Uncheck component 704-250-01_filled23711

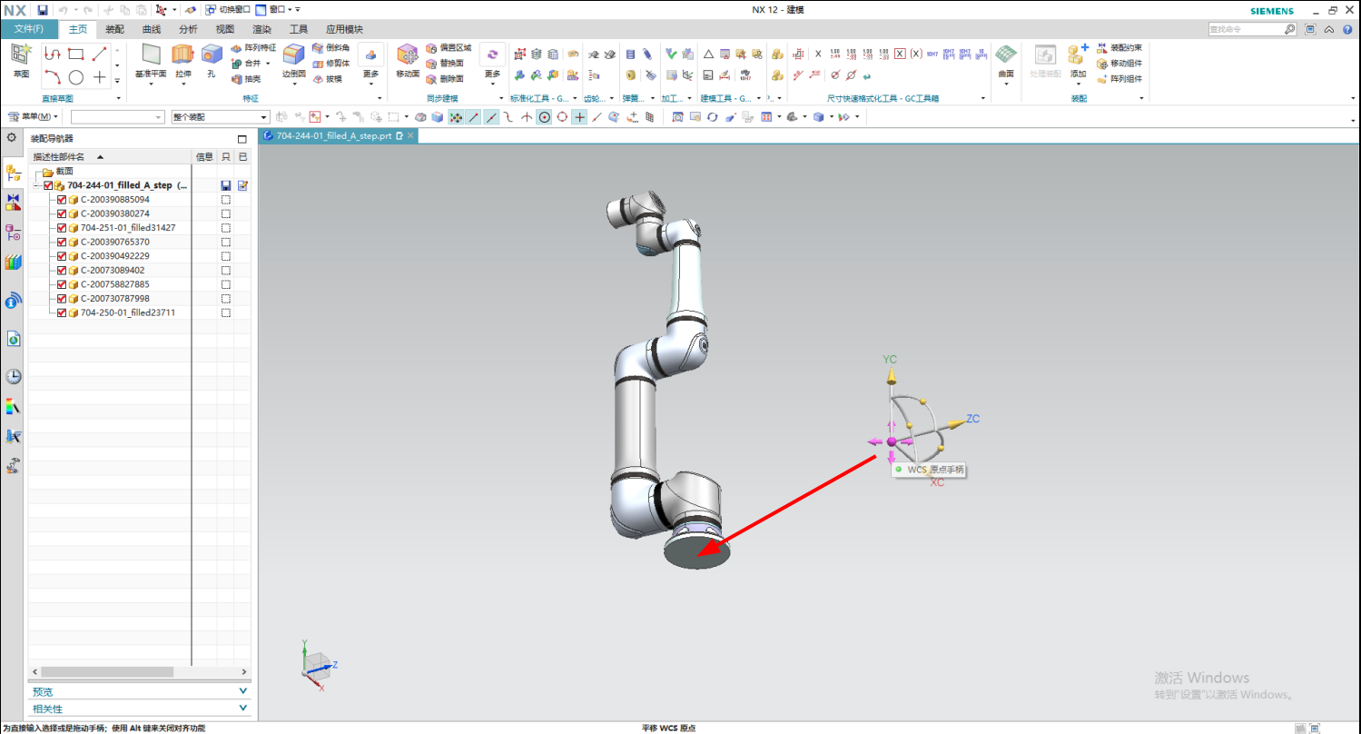[62, 312]
